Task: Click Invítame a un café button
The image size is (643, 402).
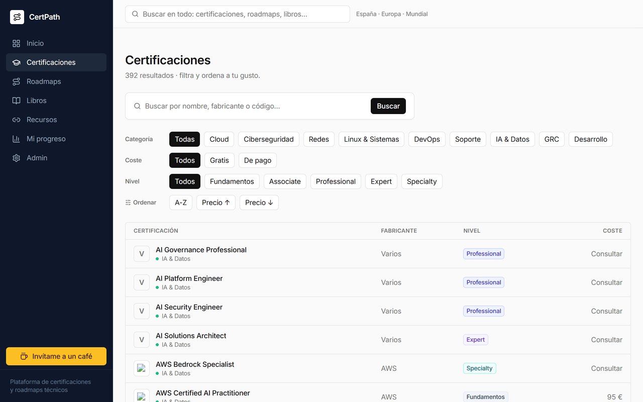Action: pos(56,356)
